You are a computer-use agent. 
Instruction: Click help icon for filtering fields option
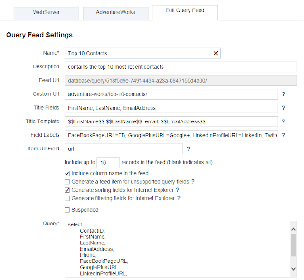[x=179, y=198]
